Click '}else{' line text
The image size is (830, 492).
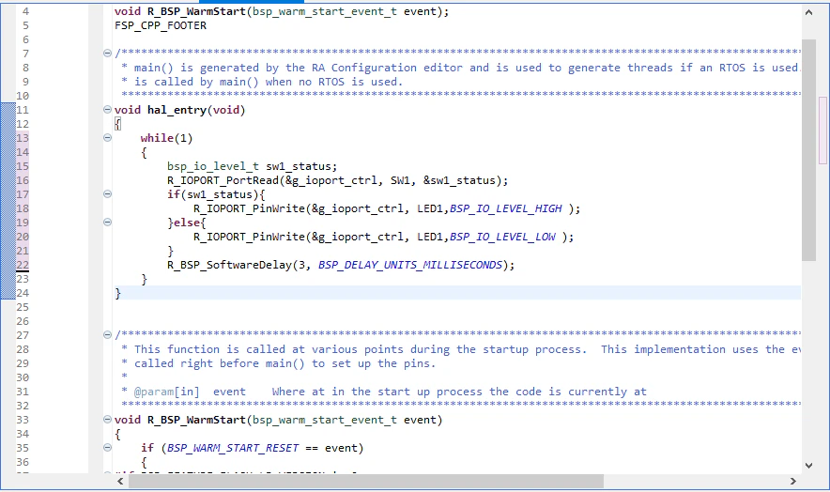pos(186,223)
